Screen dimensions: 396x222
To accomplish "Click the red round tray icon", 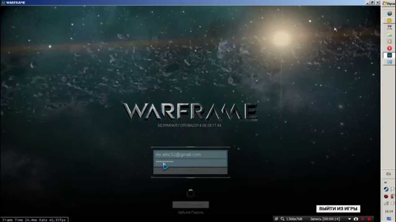I will point(386,196).
